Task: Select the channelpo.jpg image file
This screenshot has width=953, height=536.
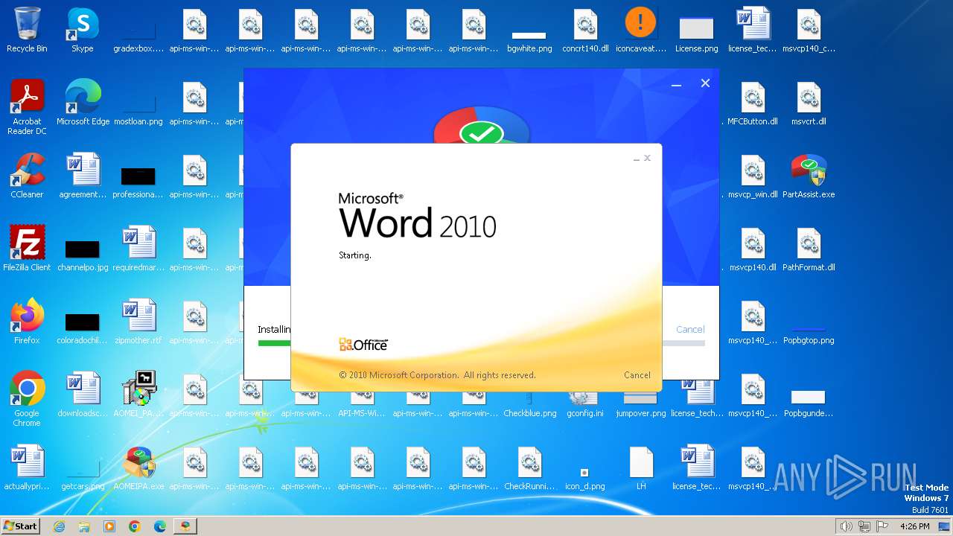Action: click(x=83, y=253)
